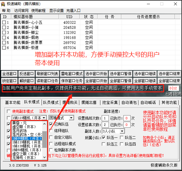The height and width of the screenshot is (171, 182).
Task: Open the 帮助 menu
Action: [6, 11]
